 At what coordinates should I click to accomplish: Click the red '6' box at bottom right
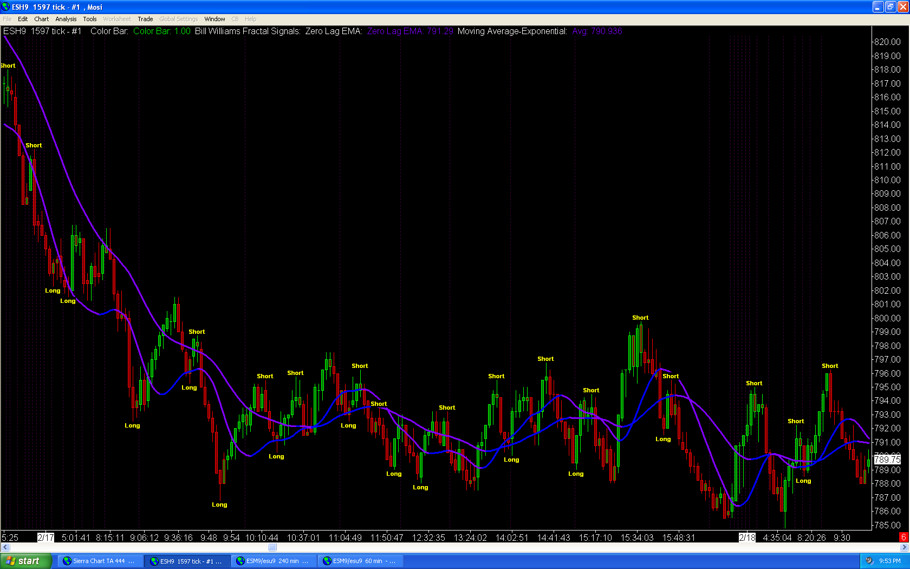point(903,538)
